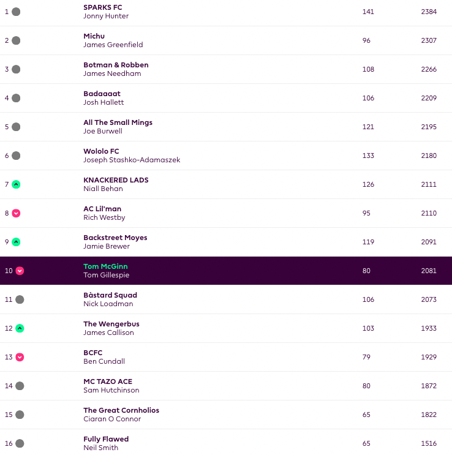The image size is (452, 455).
Task: Open the highlighted Tom McGinn team
Action: click(105, 266)
